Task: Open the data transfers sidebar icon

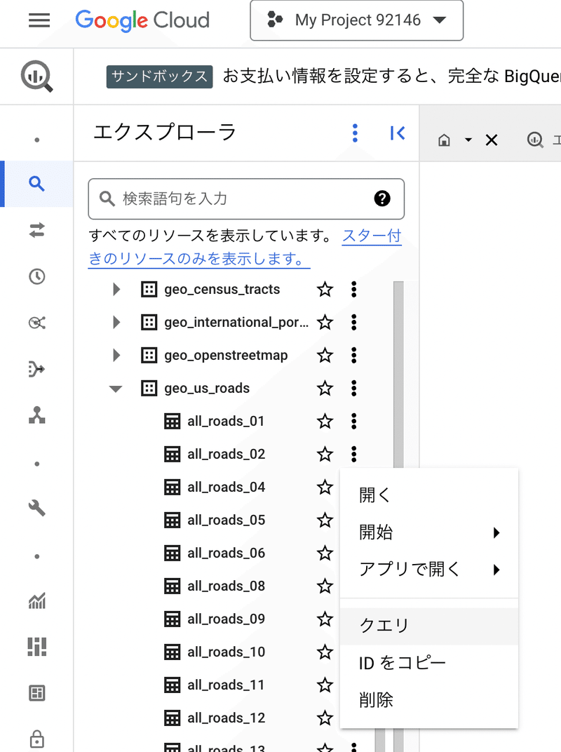Action: (36, 230)
